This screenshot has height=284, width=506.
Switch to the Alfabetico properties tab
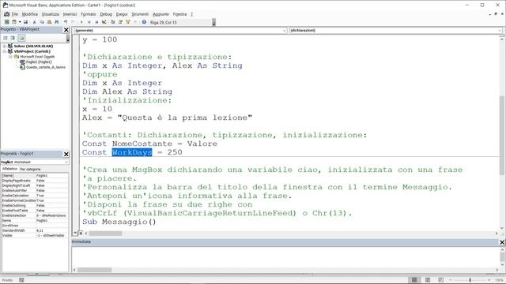(9, 169)
